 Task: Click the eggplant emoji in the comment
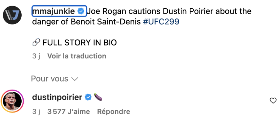point(98,97)
